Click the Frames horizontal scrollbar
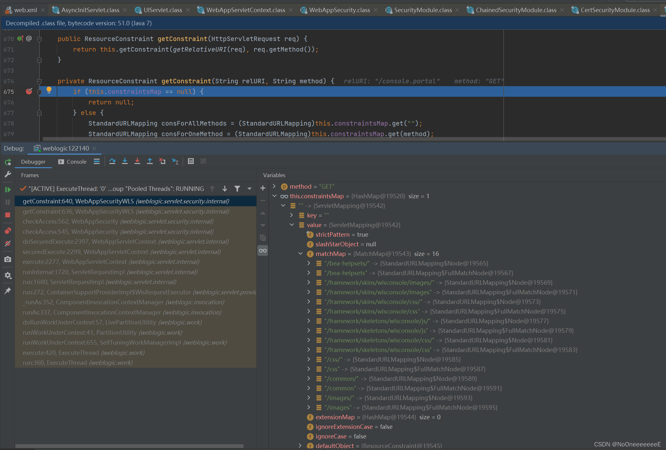This screenshot has height=450, width=666. tap(129, 446)
